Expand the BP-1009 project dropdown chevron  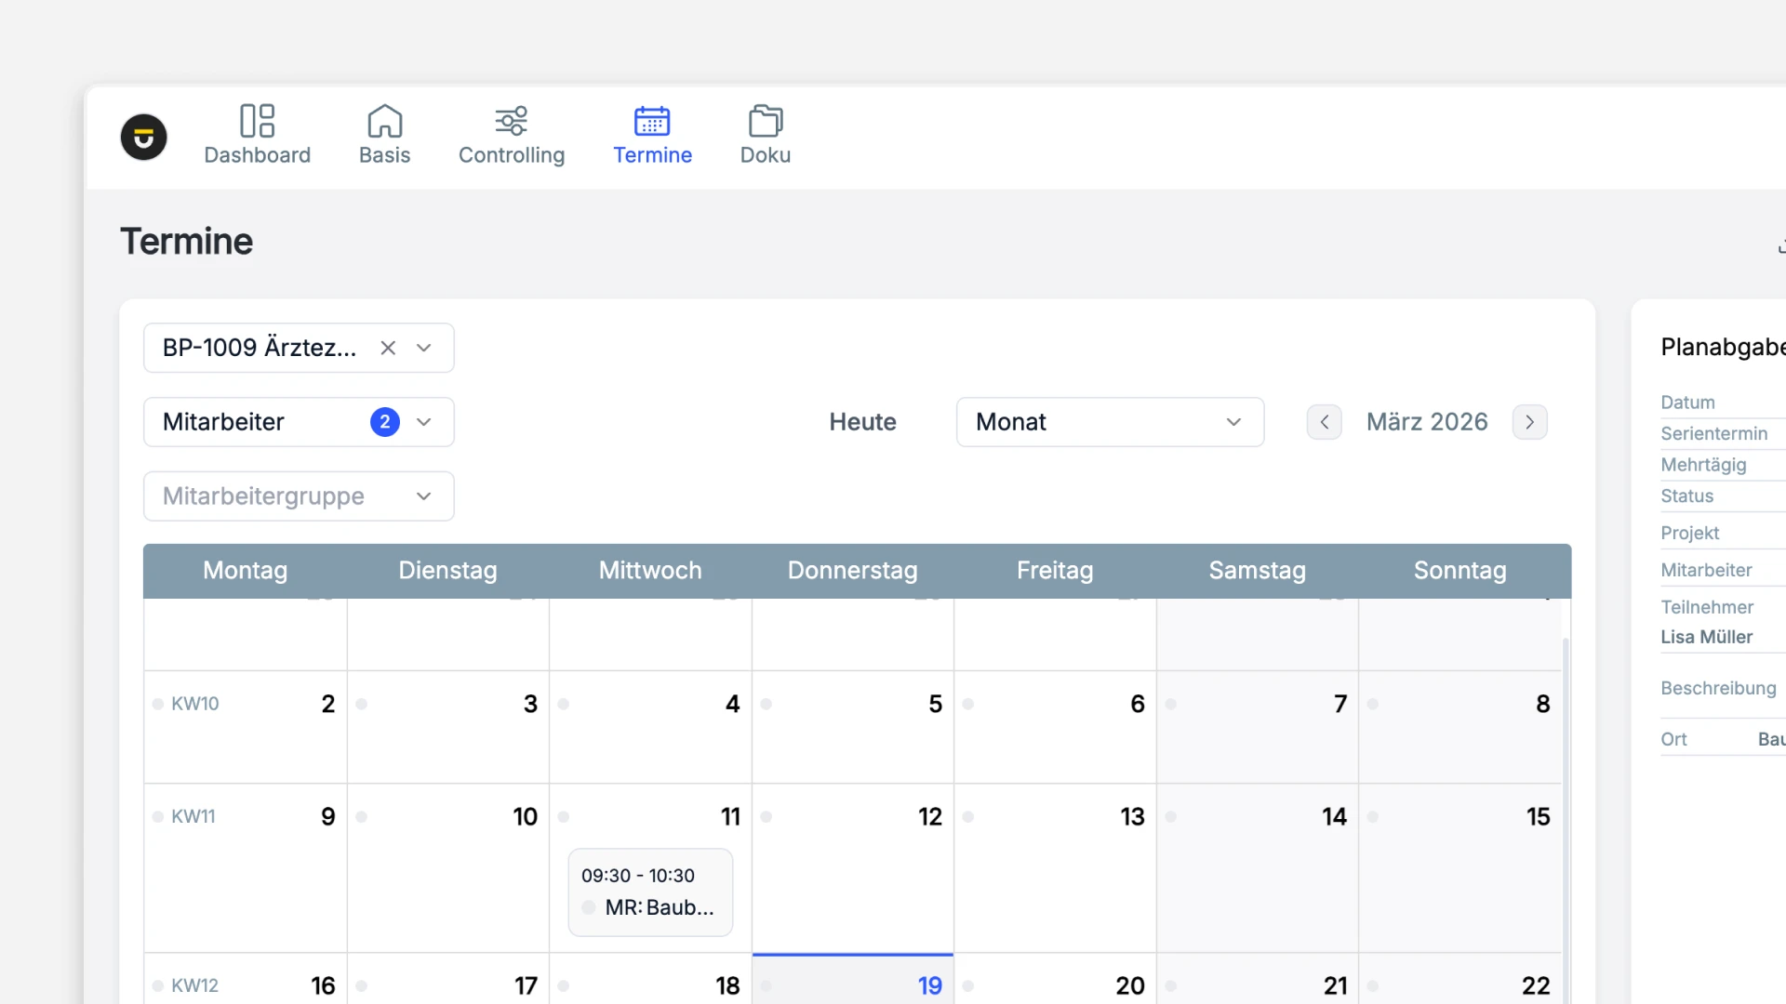(424, 348)
